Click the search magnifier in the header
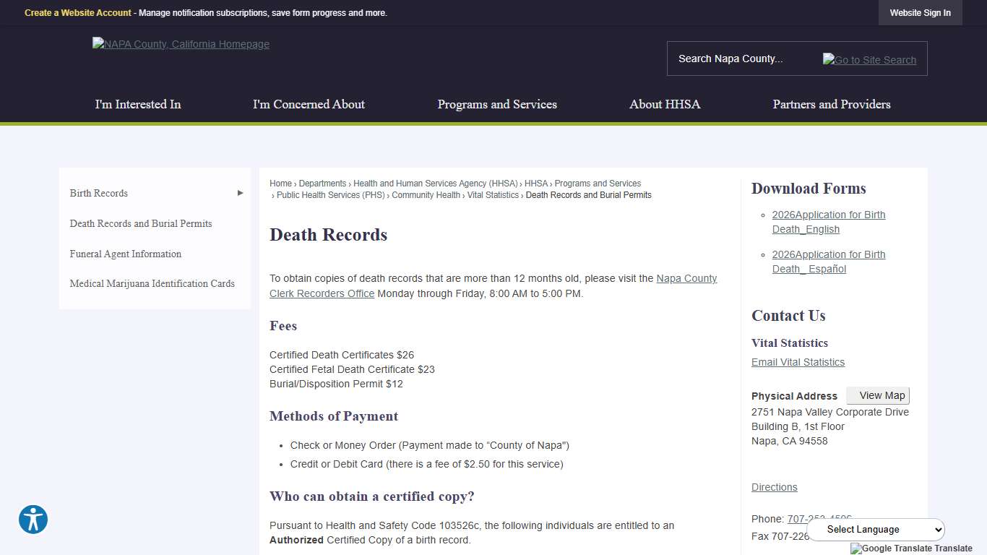987x555 pixels. pyautogui.click(x=869, y=60)
